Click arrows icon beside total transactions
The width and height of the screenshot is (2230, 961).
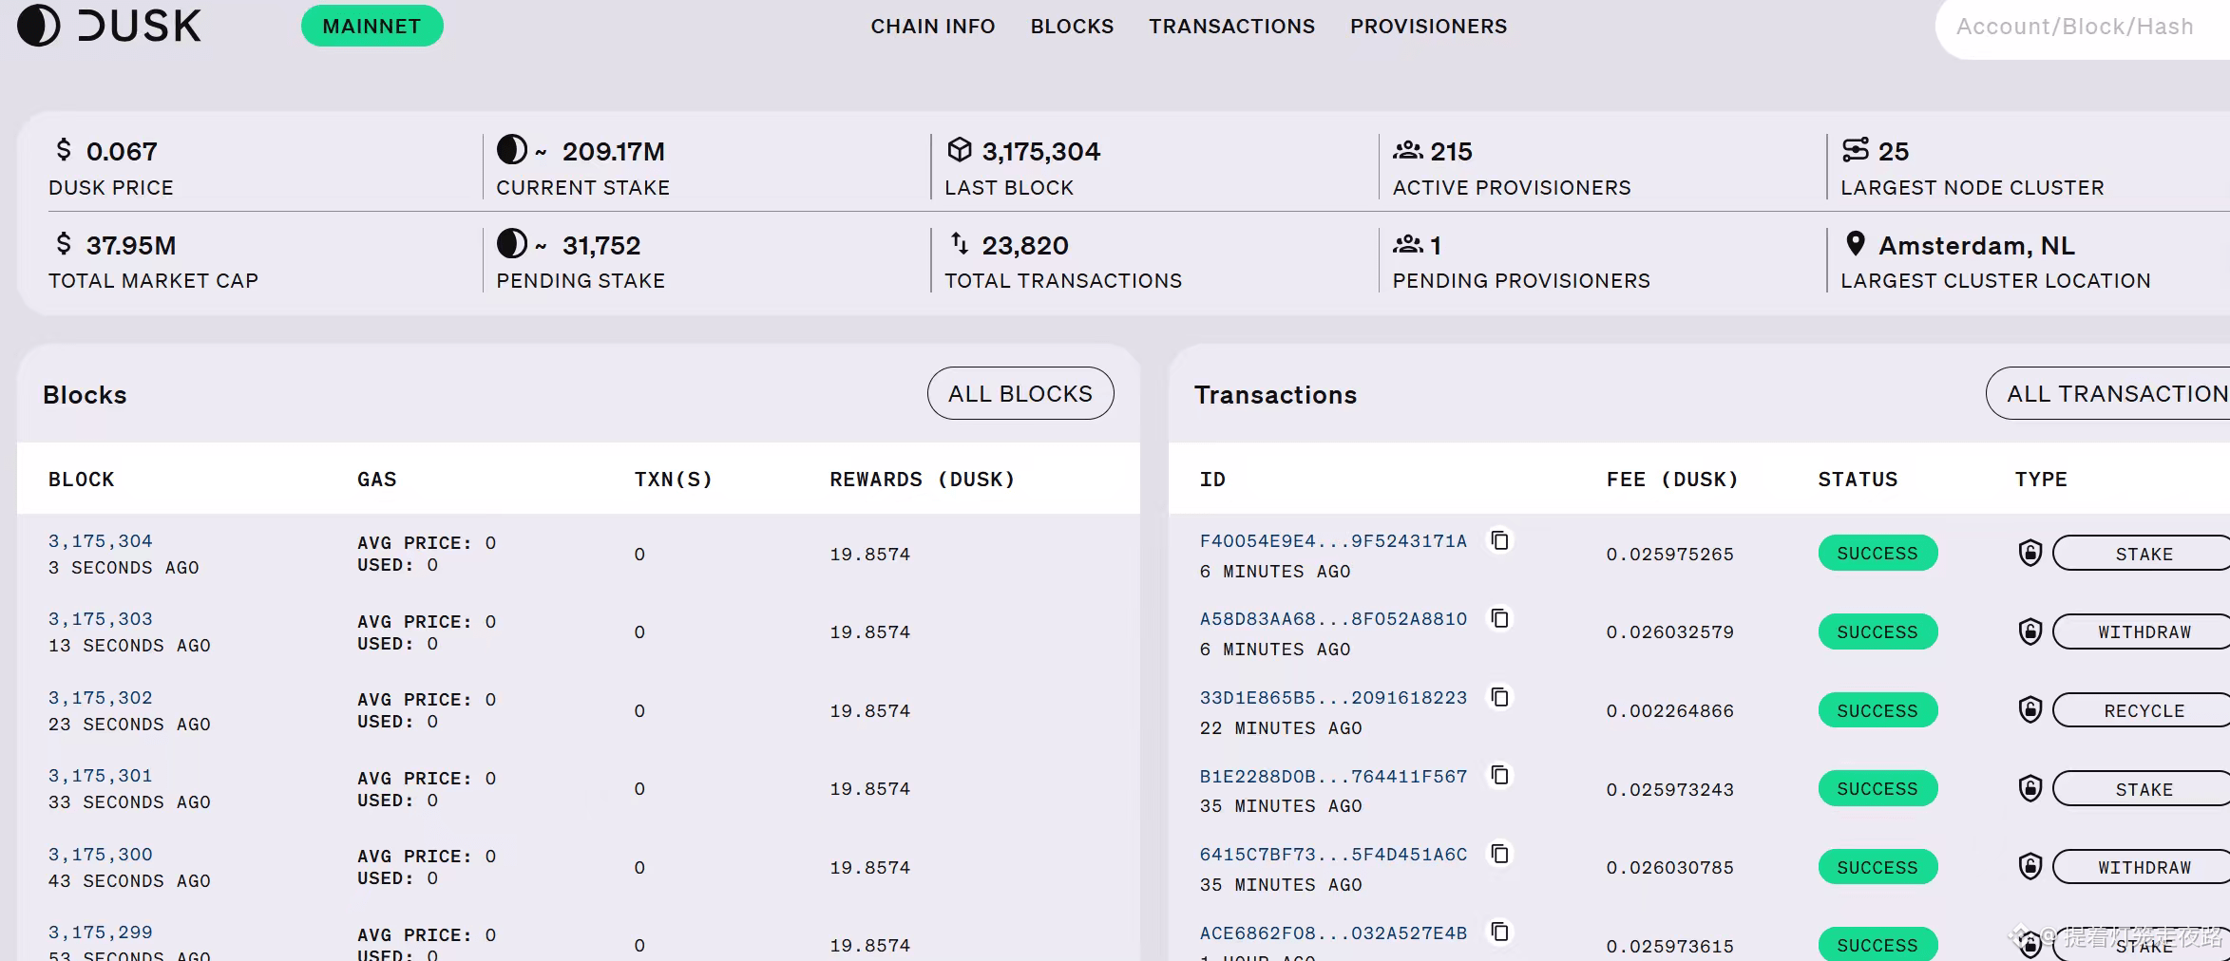pos(960,244)
